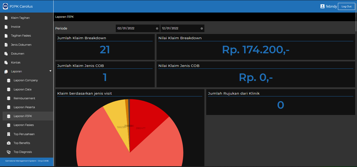Click the Top Diagnosis stethoscope icon
357x167 pixels.
point(9,152)
